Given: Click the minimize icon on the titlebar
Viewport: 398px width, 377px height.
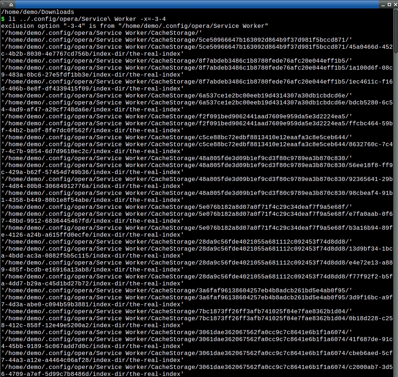Looking at the screenshot, I should pos(383,4).
